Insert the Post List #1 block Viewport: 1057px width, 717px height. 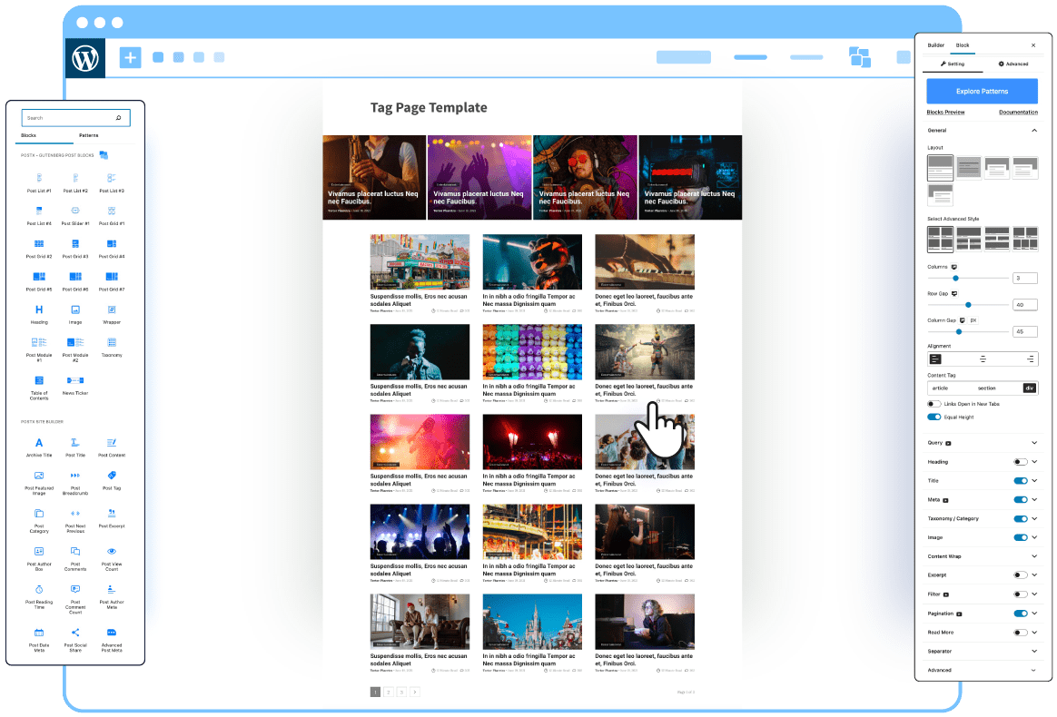click(39, 182)
